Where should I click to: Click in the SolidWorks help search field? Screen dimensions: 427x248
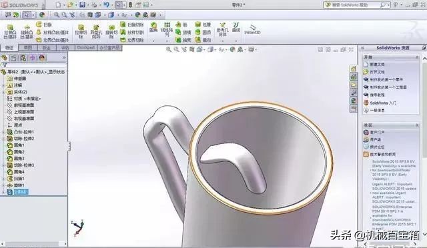355,5
